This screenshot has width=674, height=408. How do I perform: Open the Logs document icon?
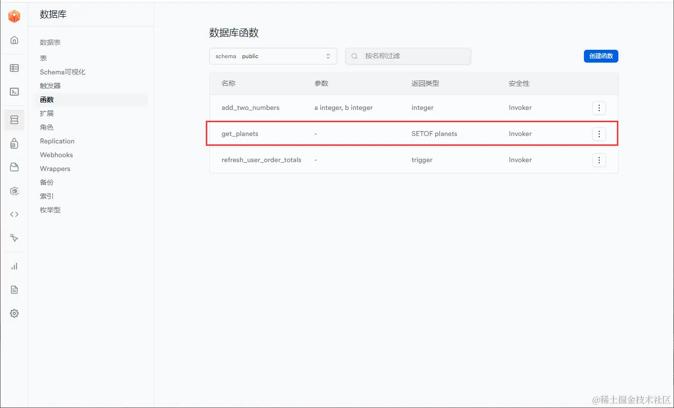tap(14, 290)
